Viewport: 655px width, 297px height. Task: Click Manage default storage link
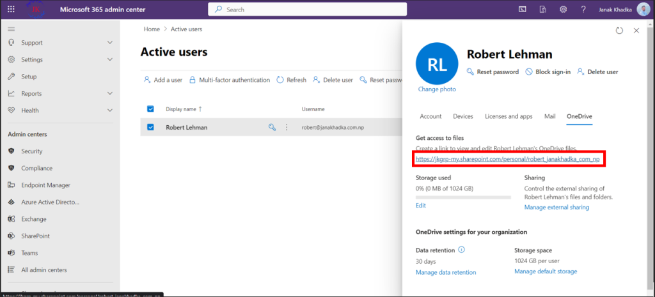546,271
